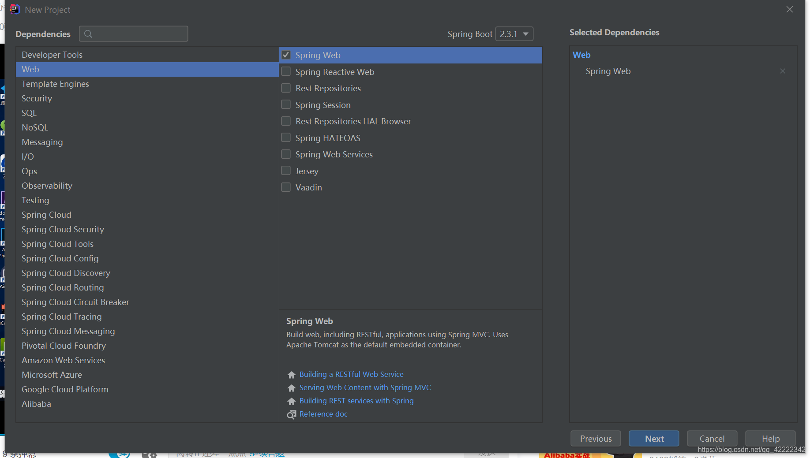
Task: Click the search magnifier icon
Action: (x=88, y=34)
